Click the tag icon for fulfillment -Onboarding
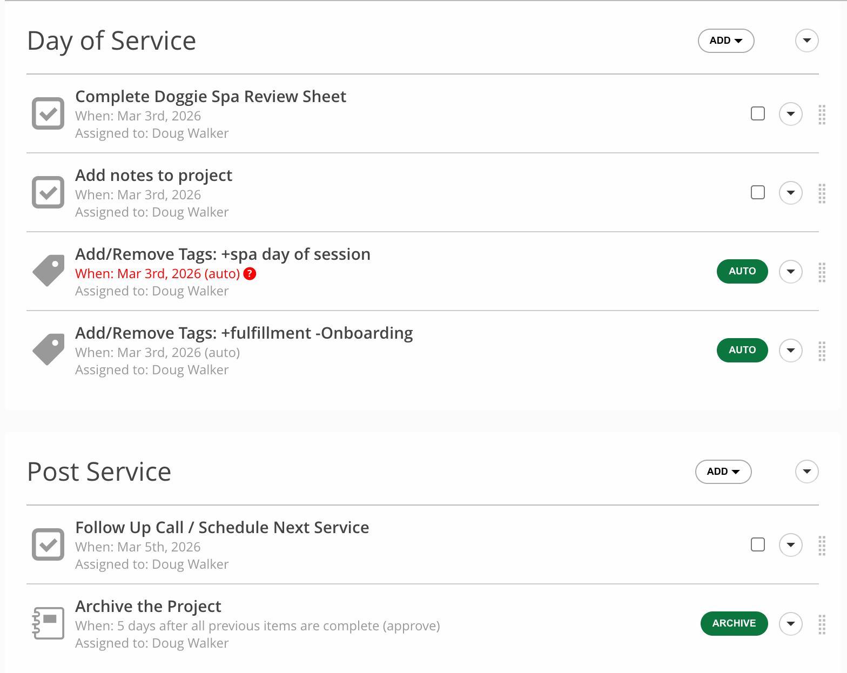This screenshot has height=673, width=847. coord(48,349)
